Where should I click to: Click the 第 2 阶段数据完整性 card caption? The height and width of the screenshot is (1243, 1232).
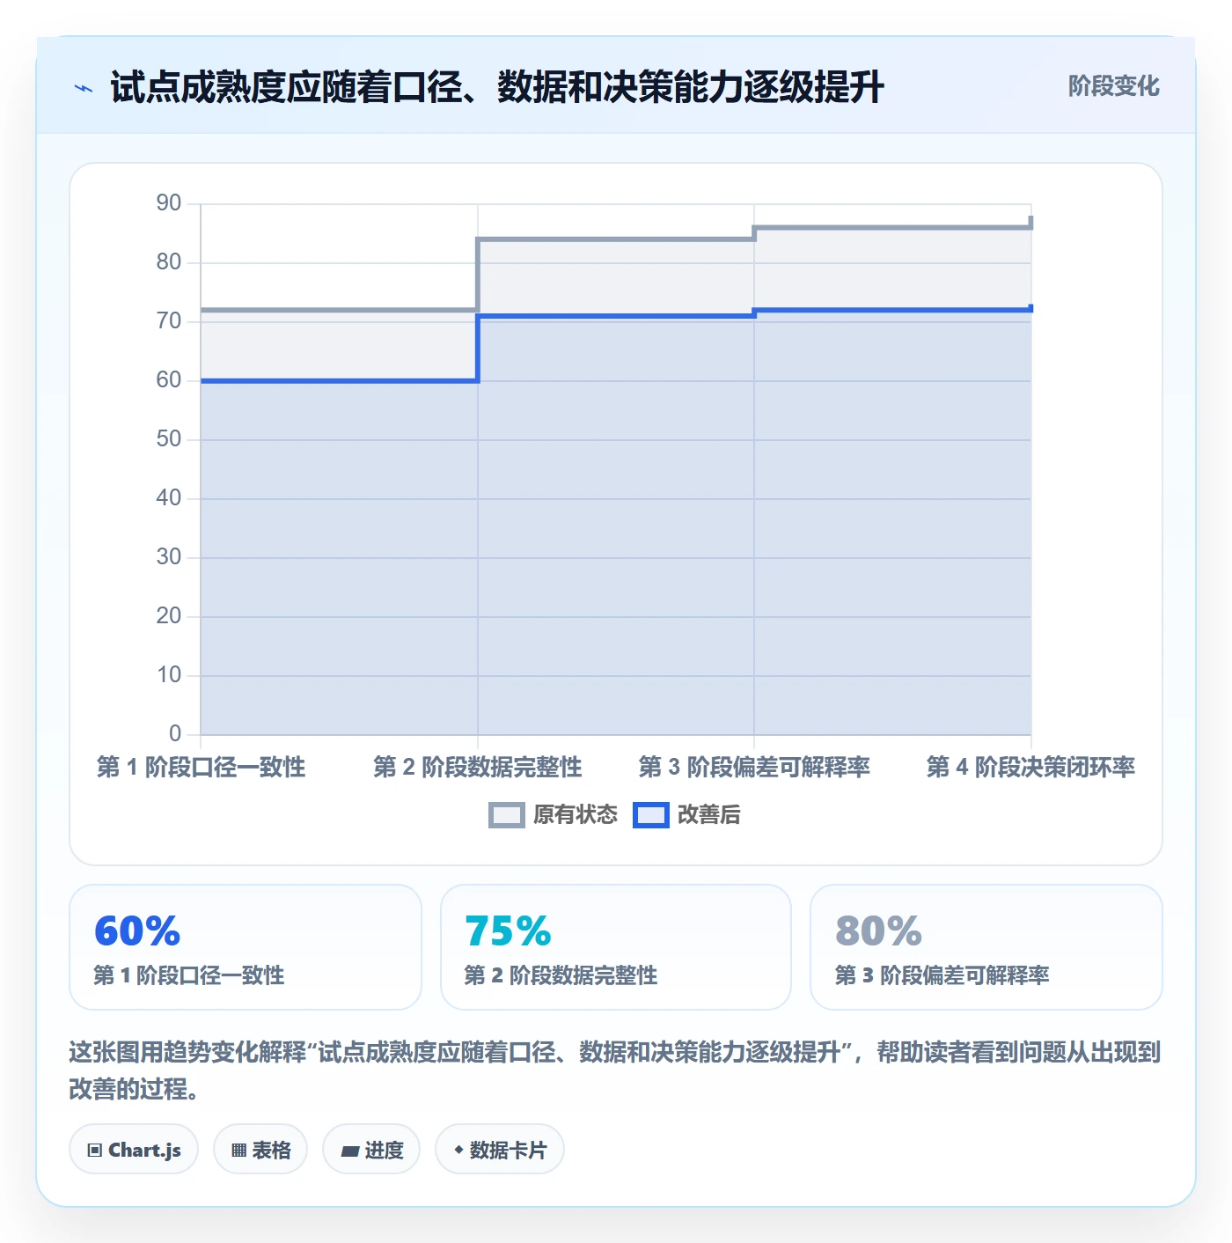[x=561, y=975]
